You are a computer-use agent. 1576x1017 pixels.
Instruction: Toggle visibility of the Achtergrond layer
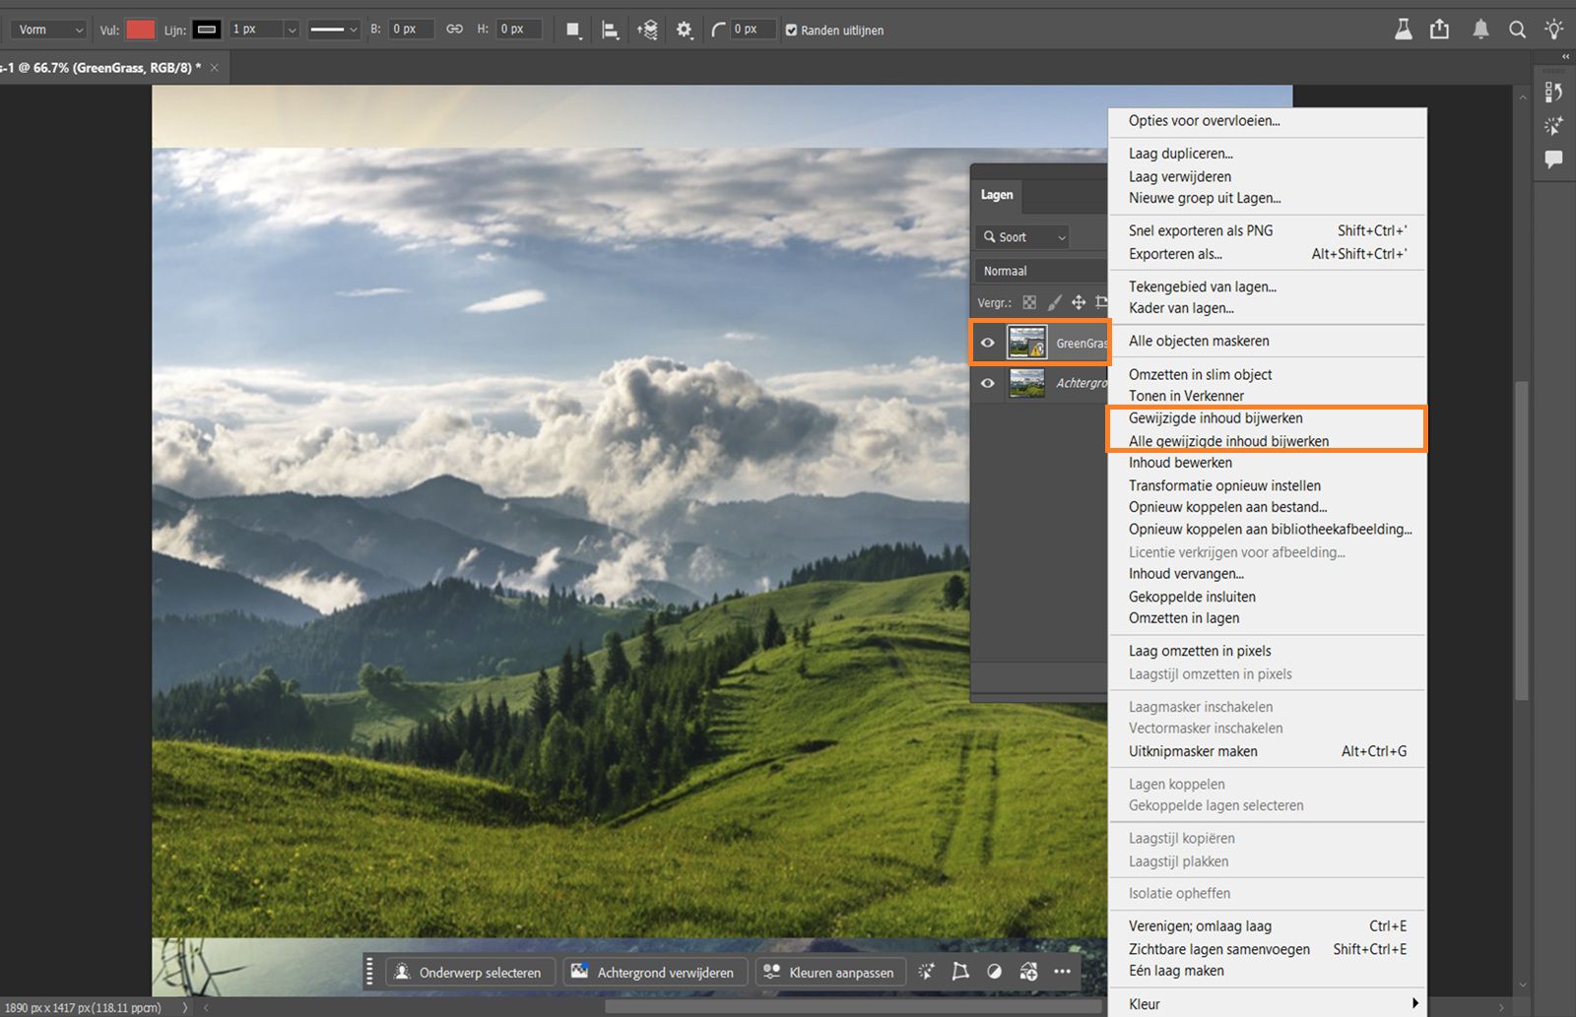click(x=987, y=383)
